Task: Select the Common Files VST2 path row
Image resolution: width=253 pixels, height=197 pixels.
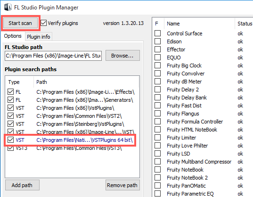Action: click(x=72, y=116)
